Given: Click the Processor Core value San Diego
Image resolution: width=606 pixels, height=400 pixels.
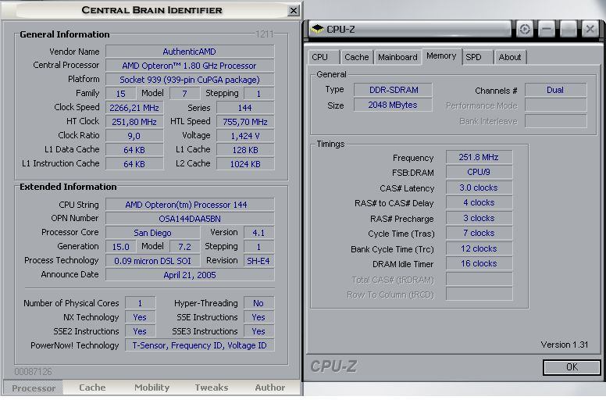Looking at the screenshot, I should [x=152, y=233].
